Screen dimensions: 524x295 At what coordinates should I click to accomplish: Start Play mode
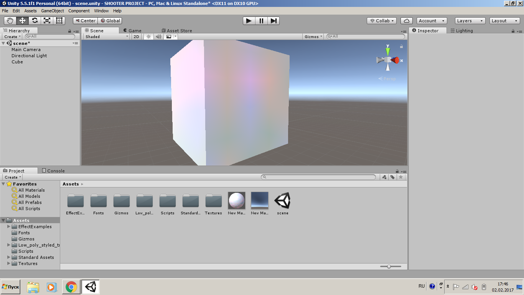249,21
